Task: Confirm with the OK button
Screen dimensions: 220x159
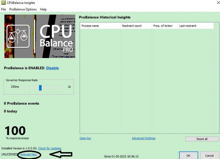Action: click(x=188, y=155)
